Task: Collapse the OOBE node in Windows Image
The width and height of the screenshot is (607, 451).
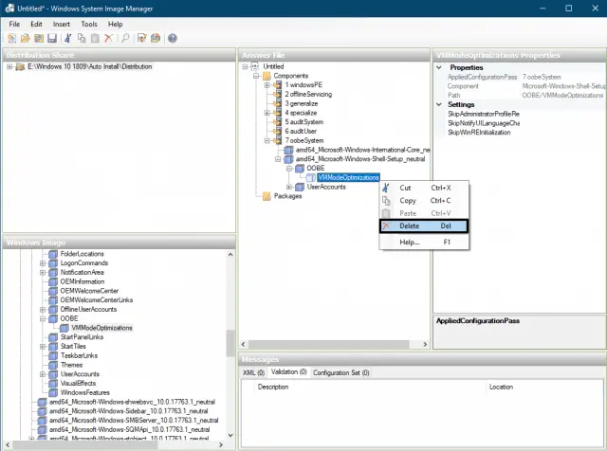Action: 43,319
